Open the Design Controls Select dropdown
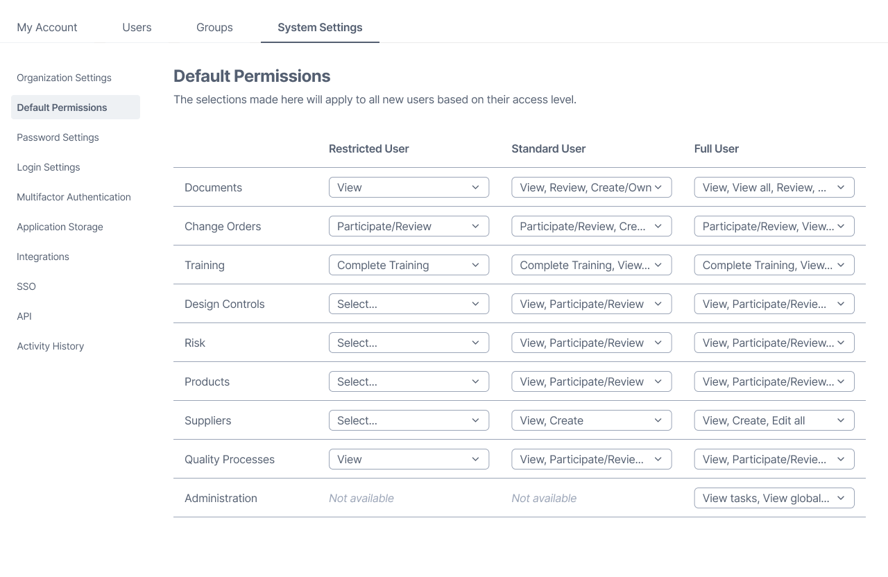The height and width of the screenshot is (577, 888). pos(409,304)
